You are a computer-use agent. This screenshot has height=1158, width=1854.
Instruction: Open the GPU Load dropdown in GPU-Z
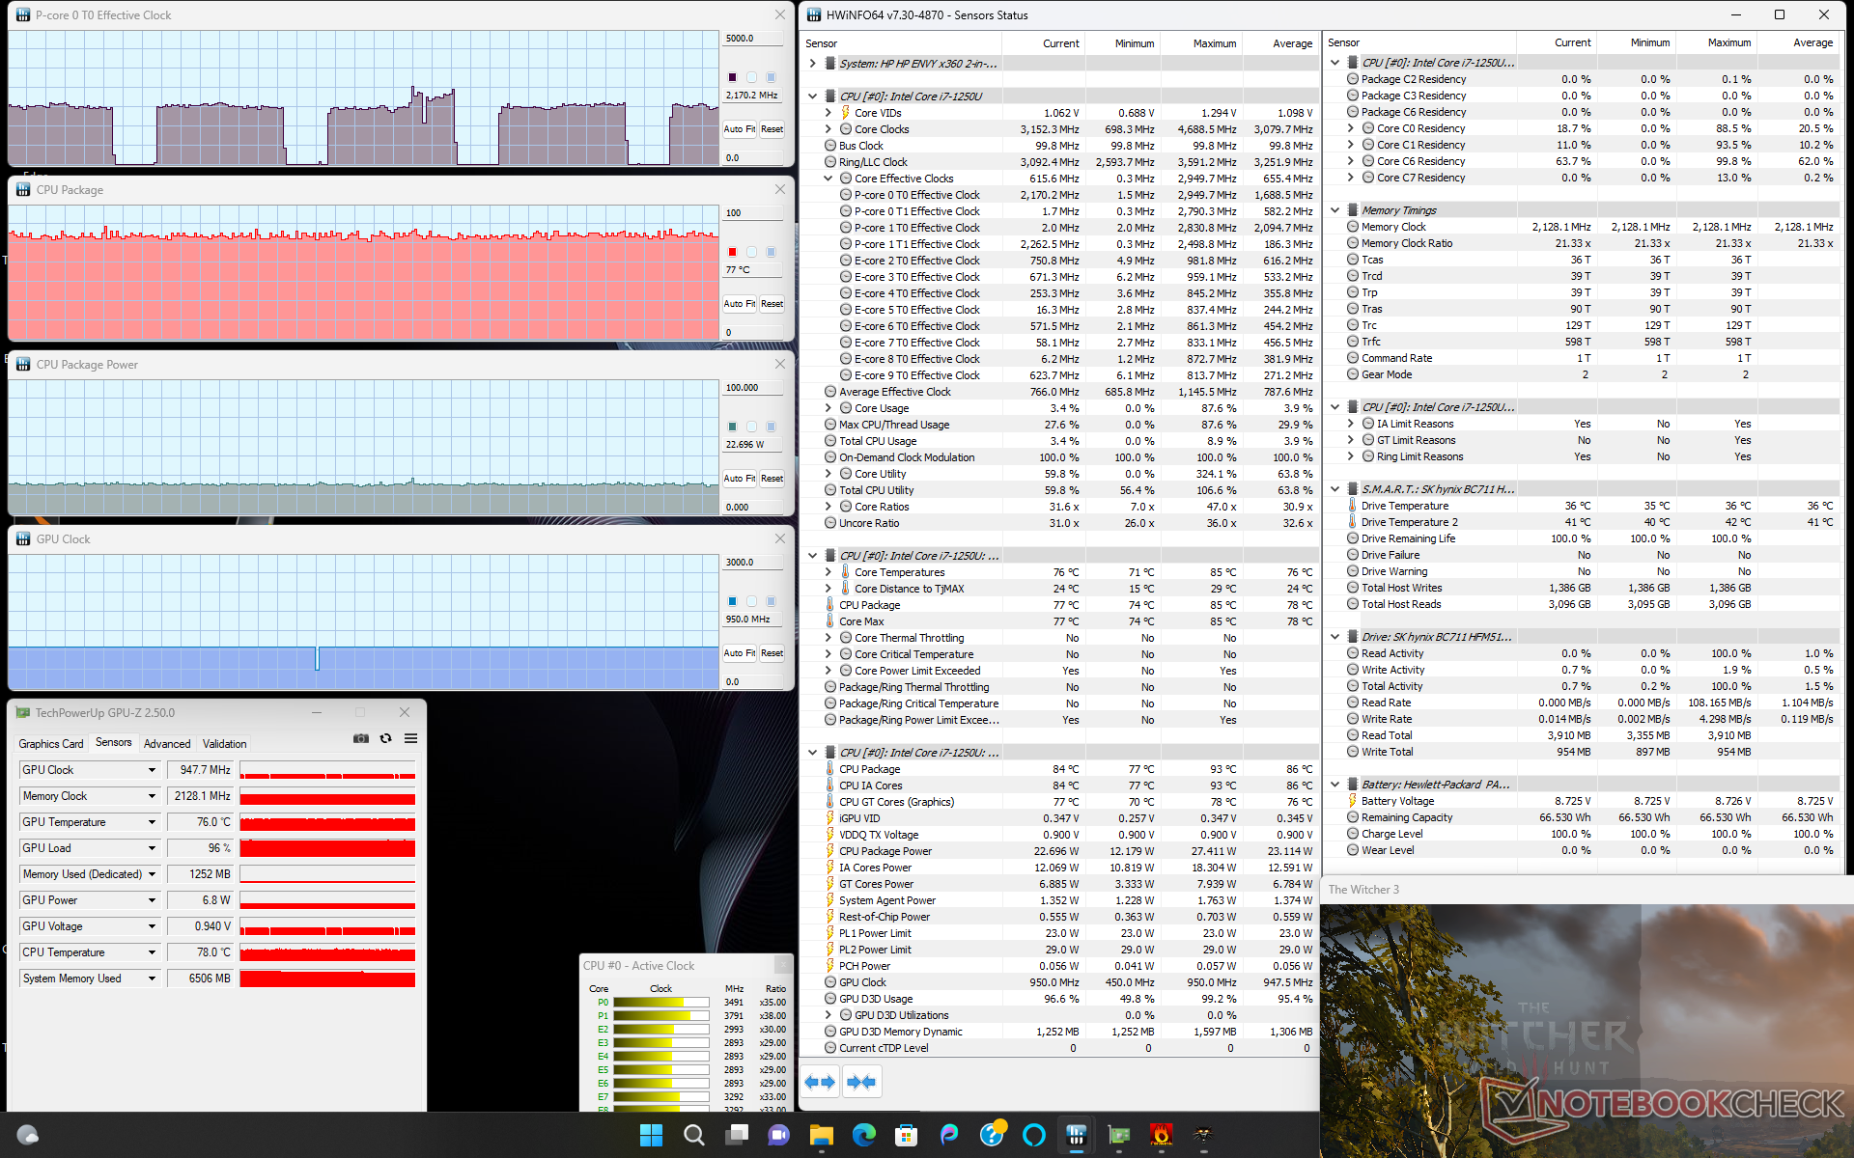click(152, 848)
